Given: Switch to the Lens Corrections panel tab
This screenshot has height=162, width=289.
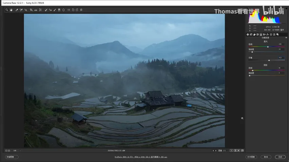Looking at the screenshot, I should click(x=264, y=34).
